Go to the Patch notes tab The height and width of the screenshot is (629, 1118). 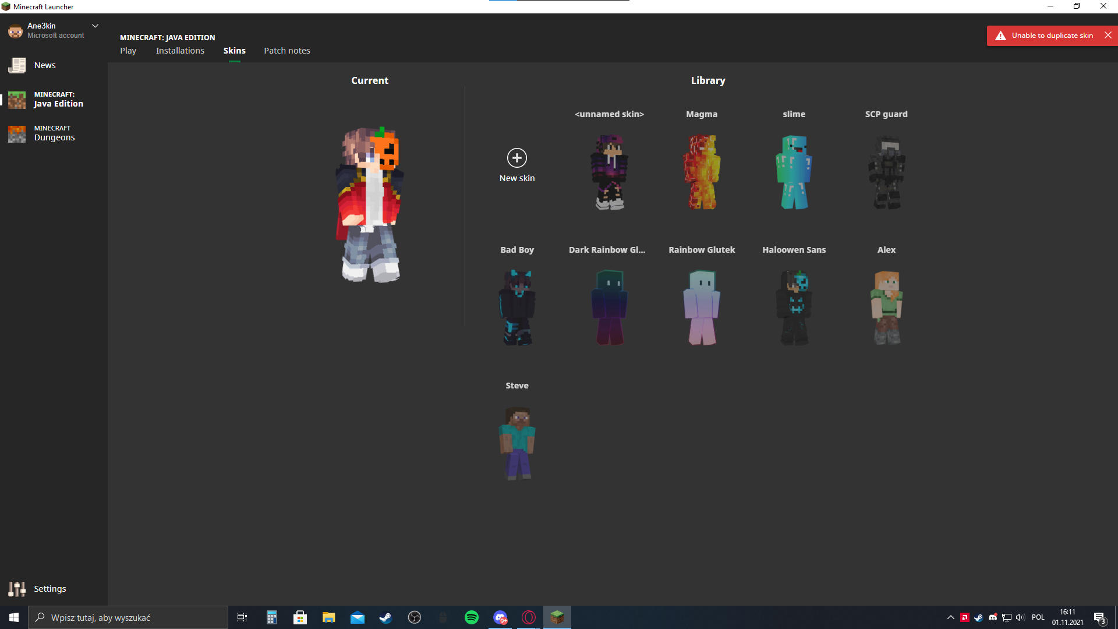pos(286,51)
